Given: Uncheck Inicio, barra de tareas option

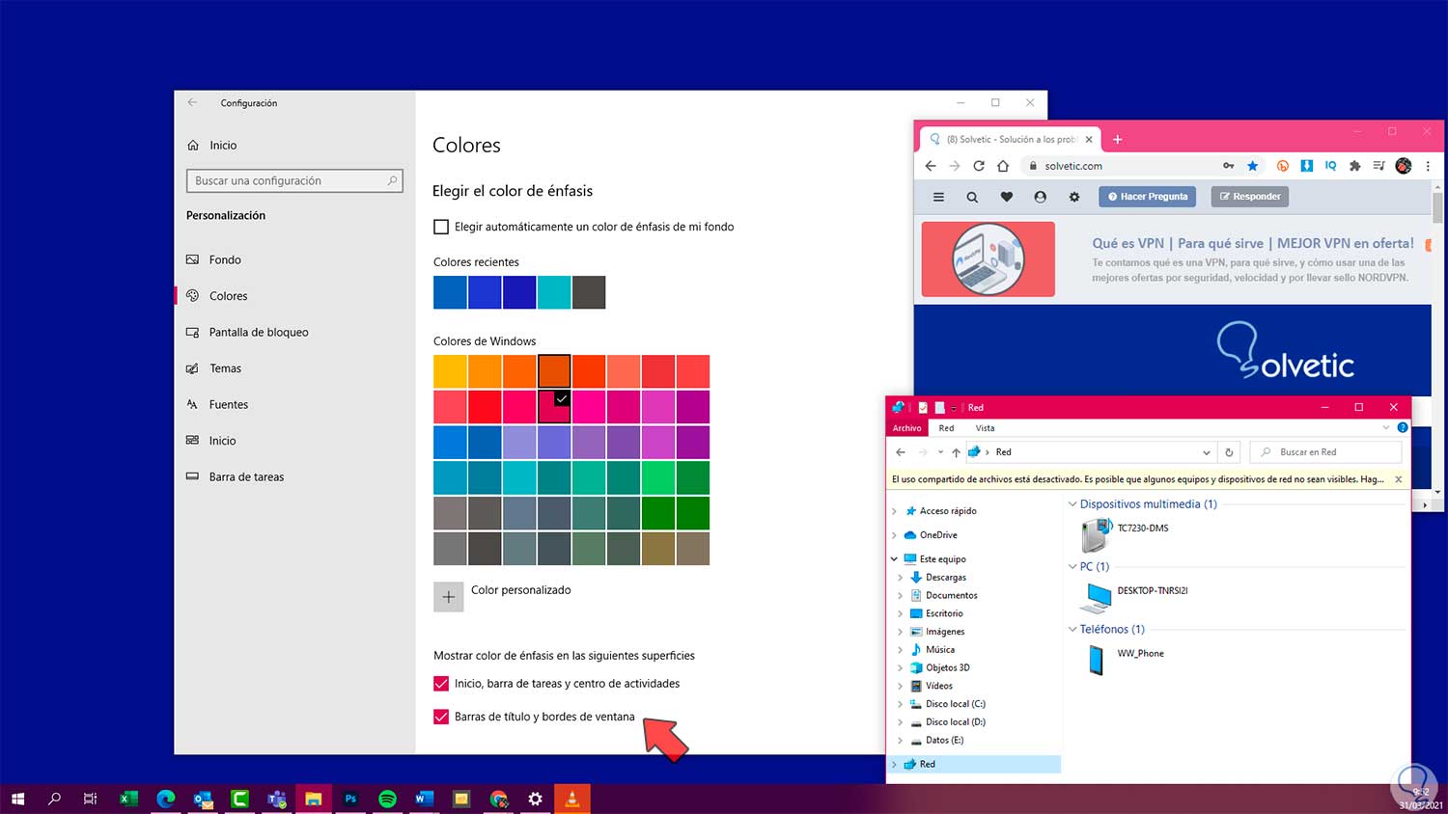Looking at the screenshot, I should tap(441, 684).
